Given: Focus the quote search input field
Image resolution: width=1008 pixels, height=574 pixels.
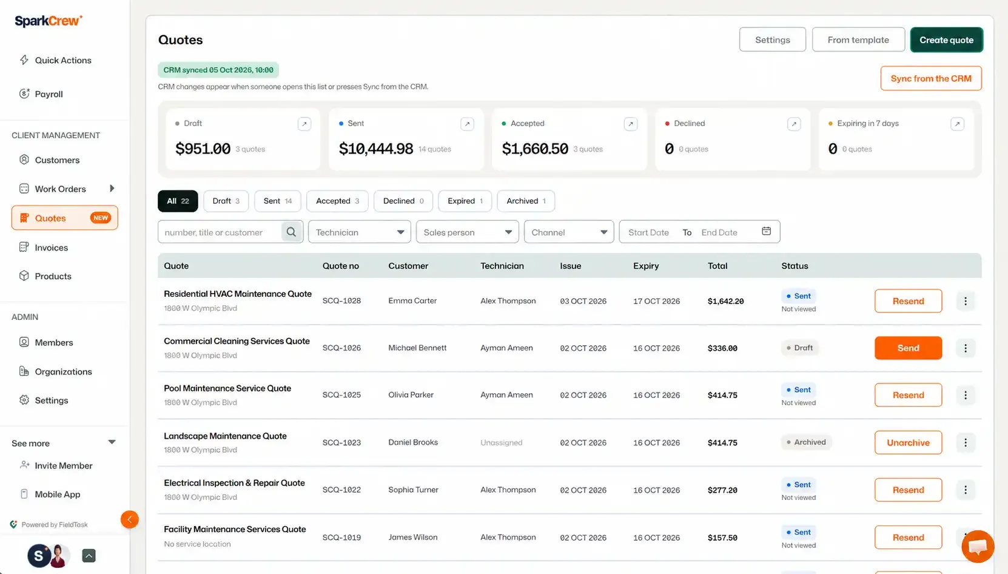Looking at the screenshot, I should [220, 232].
